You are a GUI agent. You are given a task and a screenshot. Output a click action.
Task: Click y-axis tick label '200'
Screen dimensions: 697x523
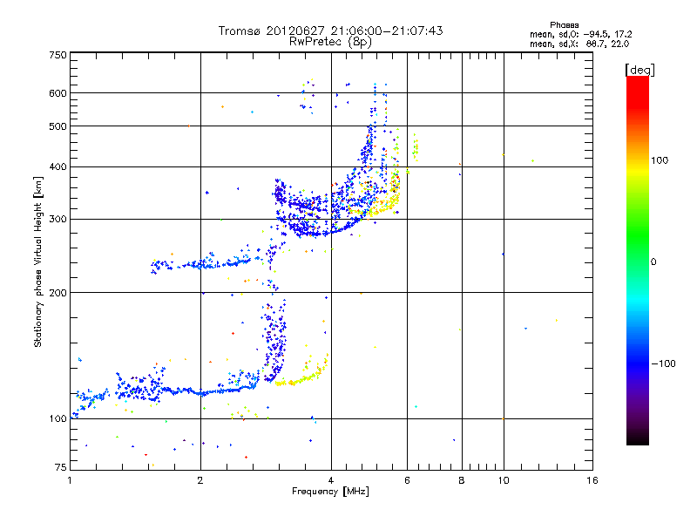(x=58, y=293)
